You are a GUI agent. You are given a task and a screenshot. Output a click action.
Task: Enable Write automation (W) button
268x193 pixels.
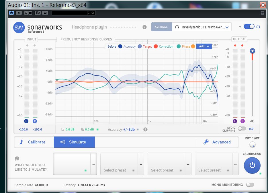(30, 13)
